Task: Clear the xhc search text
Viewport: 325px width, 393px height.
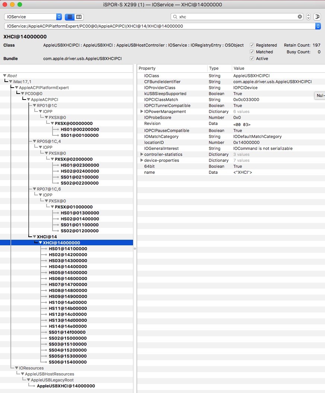Action: 300,17
